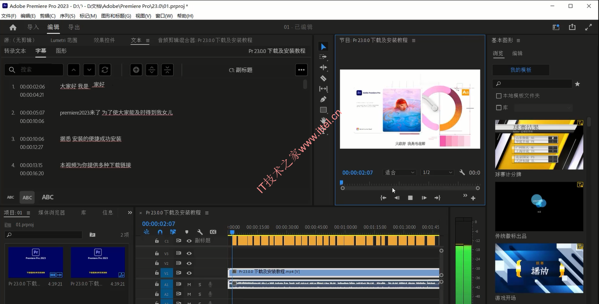Open captions panel three-dot options menu
Viewport: 599px width, 304px height.
pyautogui.click(x=301, y=70)
